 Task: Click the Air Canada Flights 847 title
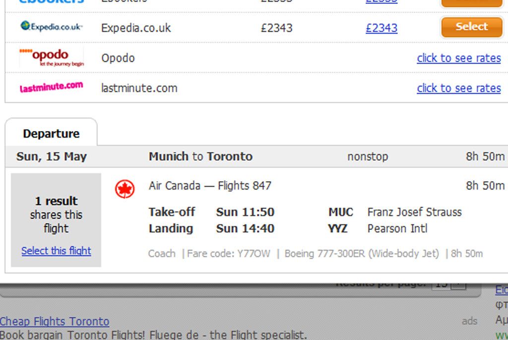(210, 186)
